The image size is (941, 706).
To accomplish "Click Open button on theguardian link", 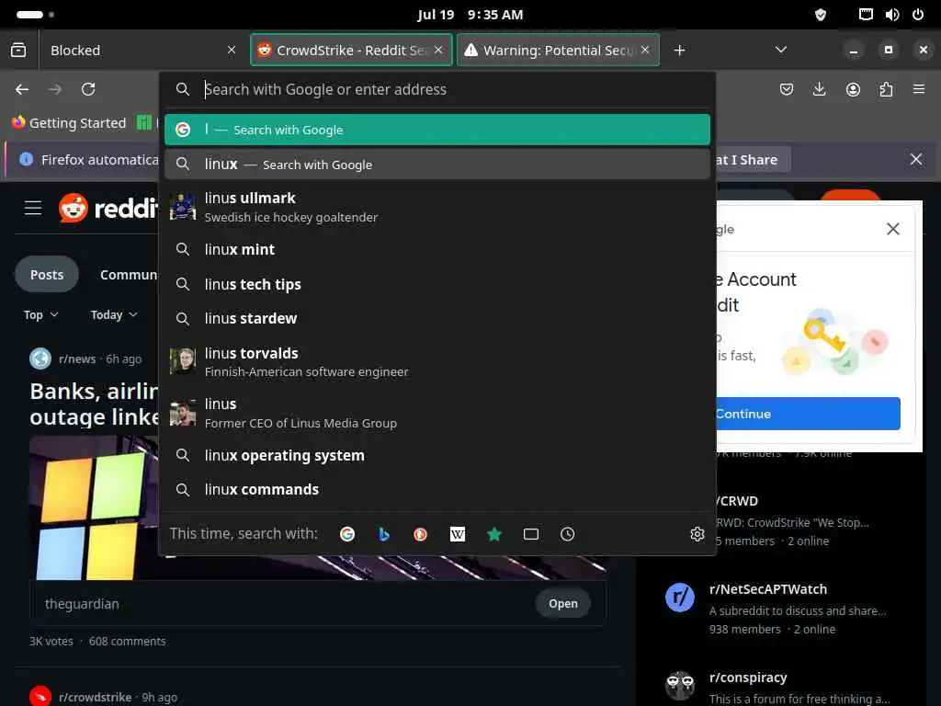I will point(563,603).
